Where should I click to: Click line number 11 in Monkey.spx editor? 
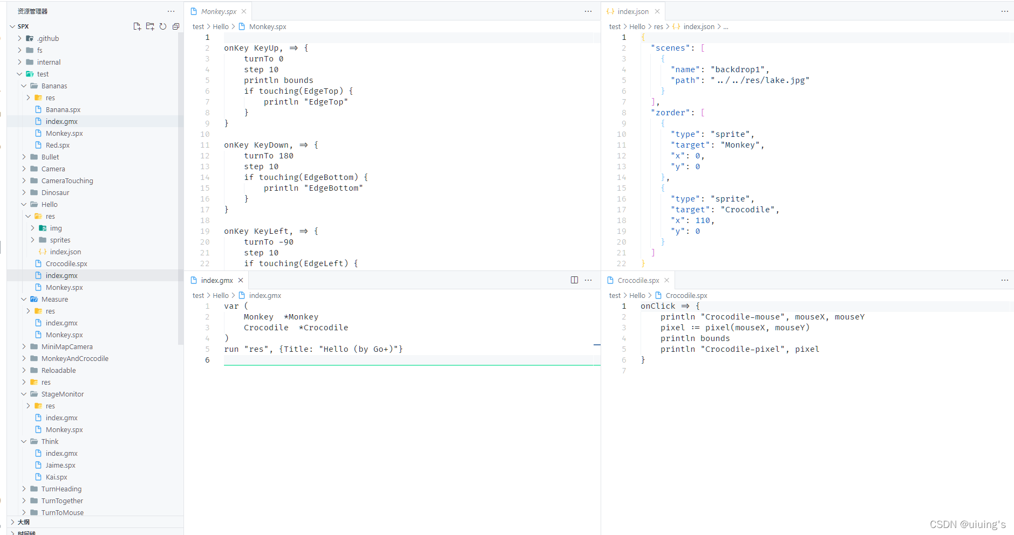point(205,145)
